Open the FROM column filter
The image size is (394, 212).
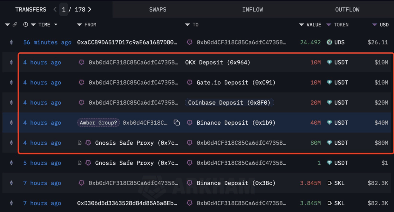[x=80, y=25]
